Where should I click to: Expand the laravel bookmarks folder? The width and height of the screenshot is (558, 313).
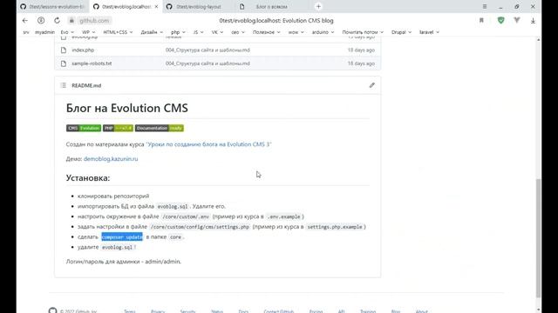point(429,32)
